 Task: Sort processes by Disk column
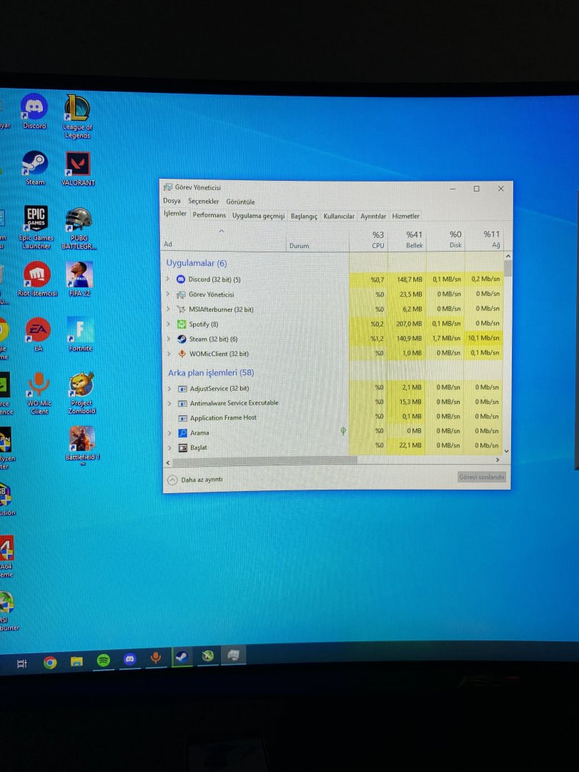point(445,239)
